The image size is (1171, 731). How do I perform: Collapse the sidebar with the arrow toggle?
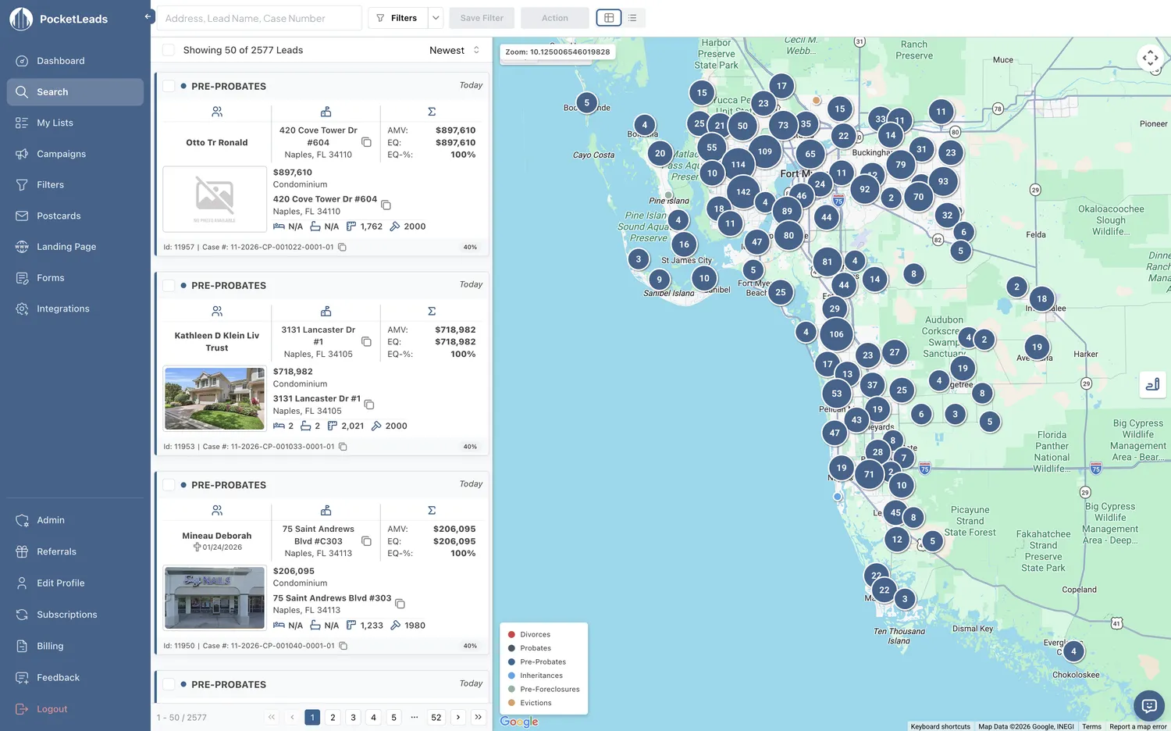tap(148, 15)
